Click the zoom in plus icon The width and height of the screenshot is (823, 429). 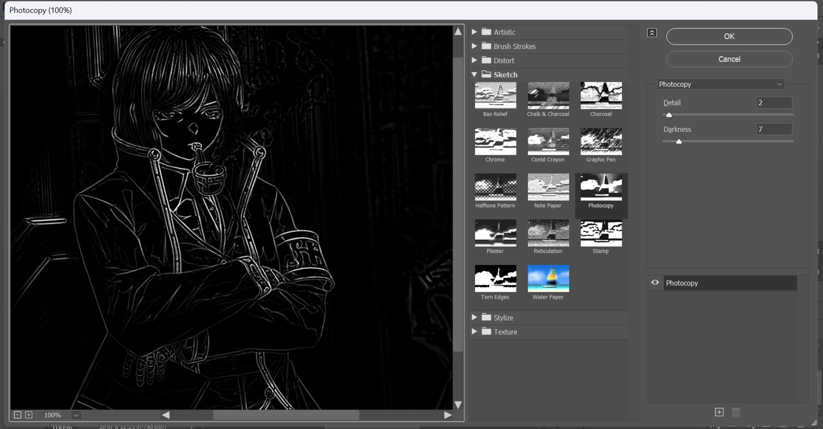click(x=29, y=415)
